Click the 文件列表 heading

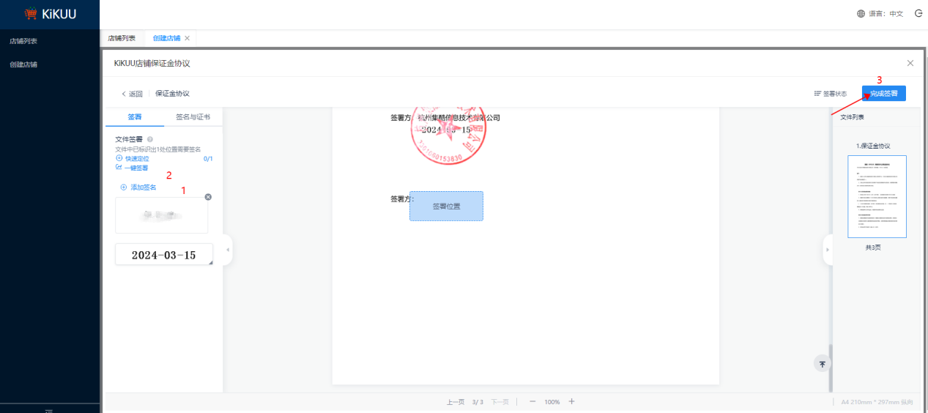pyautogui.click(x=852, y=117)
